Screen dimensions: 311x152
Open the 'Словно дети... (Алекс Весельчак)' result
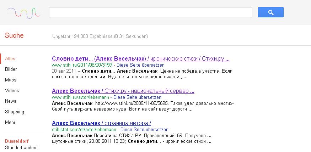(x=140, y=59)
